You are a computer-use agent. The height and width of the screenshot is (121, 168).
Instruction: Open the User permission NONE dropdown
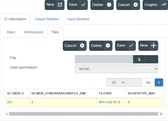(x=116, y=69)
